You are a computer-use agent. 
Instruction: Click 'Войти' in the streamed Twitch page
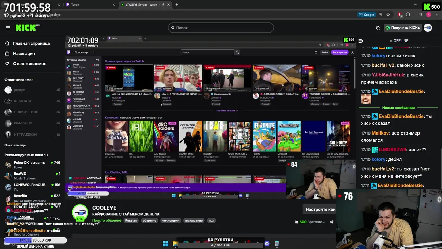(x=325, y=52)
